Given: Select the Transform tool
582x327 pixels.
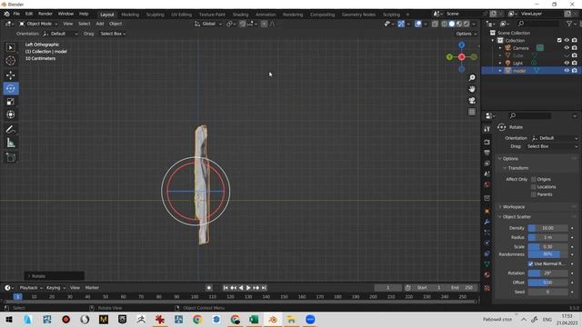Looking at the screenshot, I should pyautogui.click(x=10, y=114).
